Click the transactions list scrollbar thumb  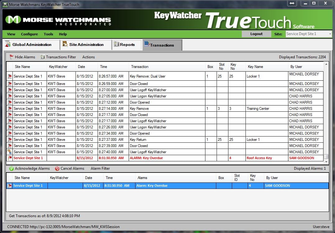point(326,157)
